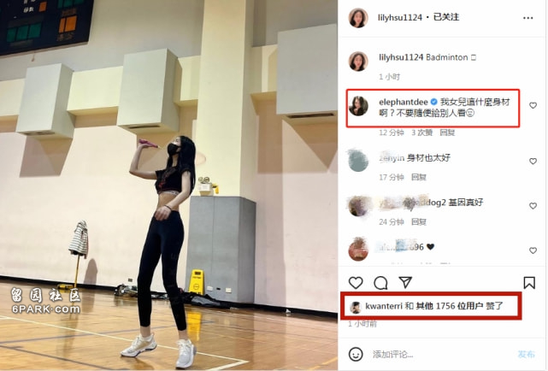The image size is (548, 371).
Task: Like the black heart emoji comment
Action: click(x=533, y=250)
